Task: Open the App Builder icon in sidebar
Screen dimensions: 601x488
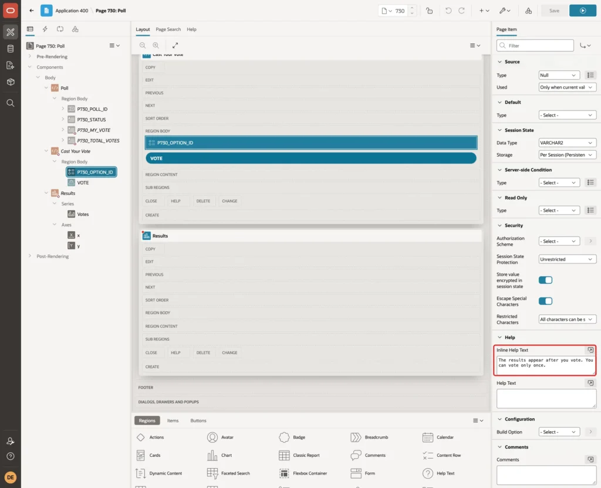Action: point(11,32)
